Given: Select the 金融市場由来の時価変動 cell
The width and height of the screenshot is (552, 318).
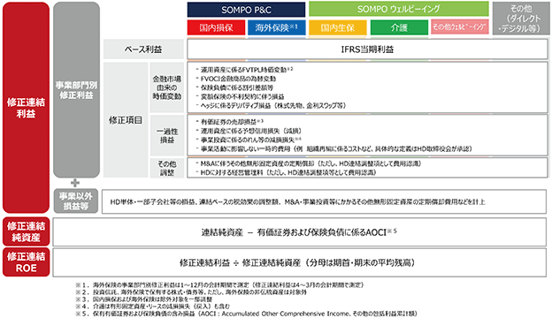Looking at the screenshot, I should point(167,87).
